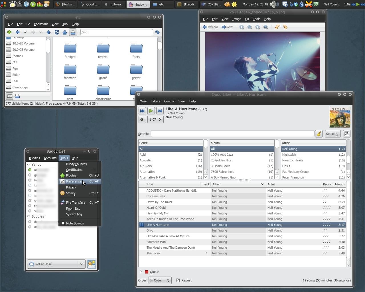Go back in the etc file manager

click(17, 32)
